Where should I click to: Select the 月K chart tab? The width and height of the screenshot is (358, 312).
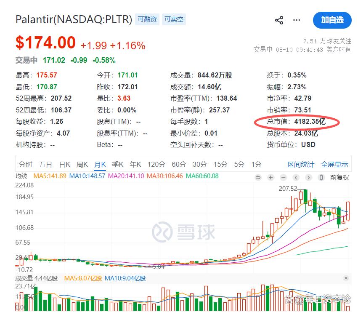tap(100, 164)
